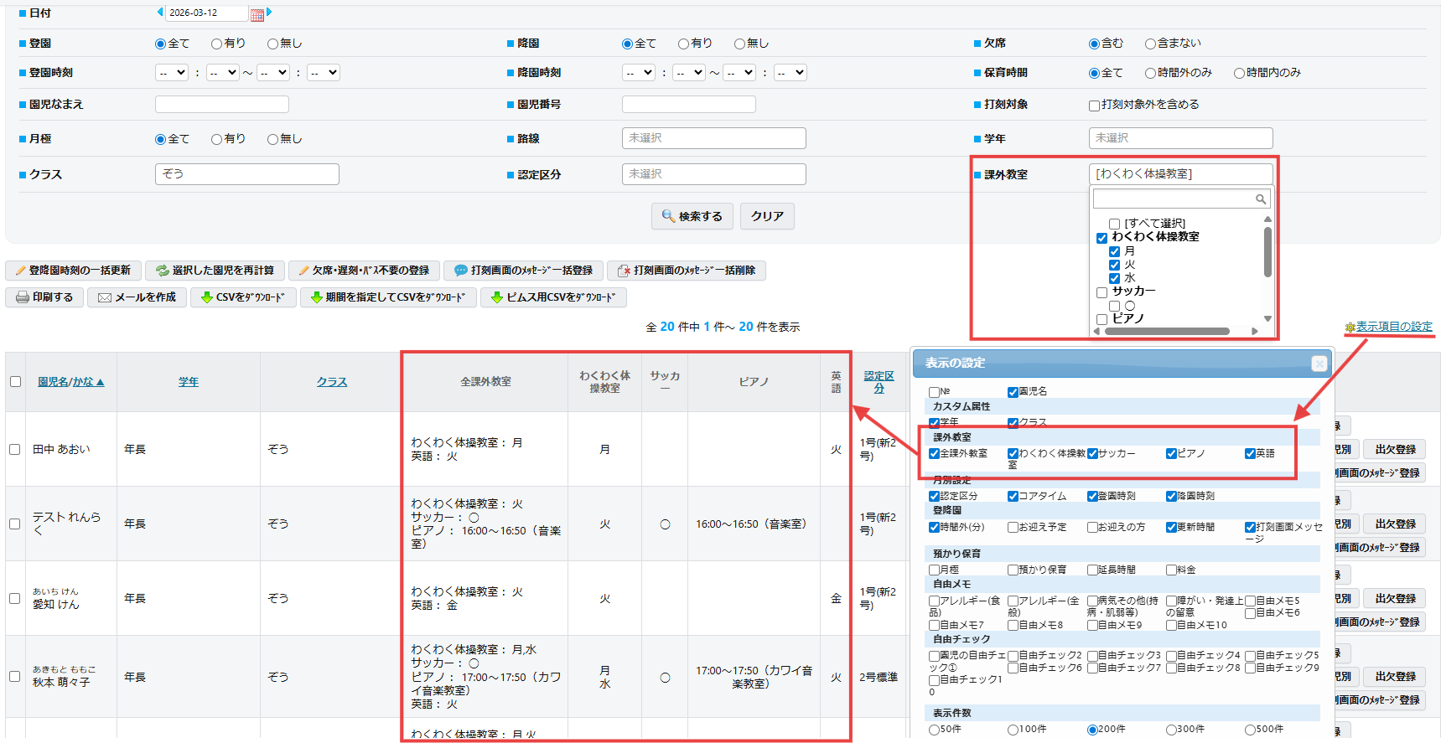The height and width of the screenshot is (743, 1441).
Task: Select 降園 有り radio button
Action: tap(683, 44)
